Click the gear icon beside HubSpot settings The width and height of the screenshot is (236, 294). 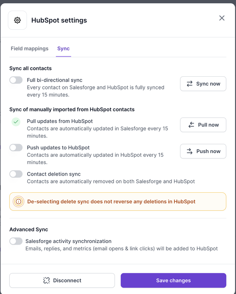click(18, 20)
